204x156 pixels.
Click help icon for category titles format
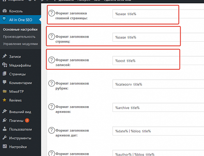(52, 83)
